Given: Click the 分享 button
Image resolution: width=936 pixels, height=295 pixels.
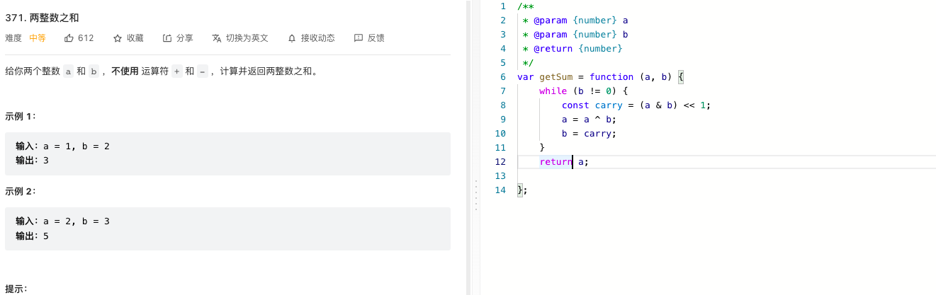Looking at the screenshot, I should (x=178, y=38).
